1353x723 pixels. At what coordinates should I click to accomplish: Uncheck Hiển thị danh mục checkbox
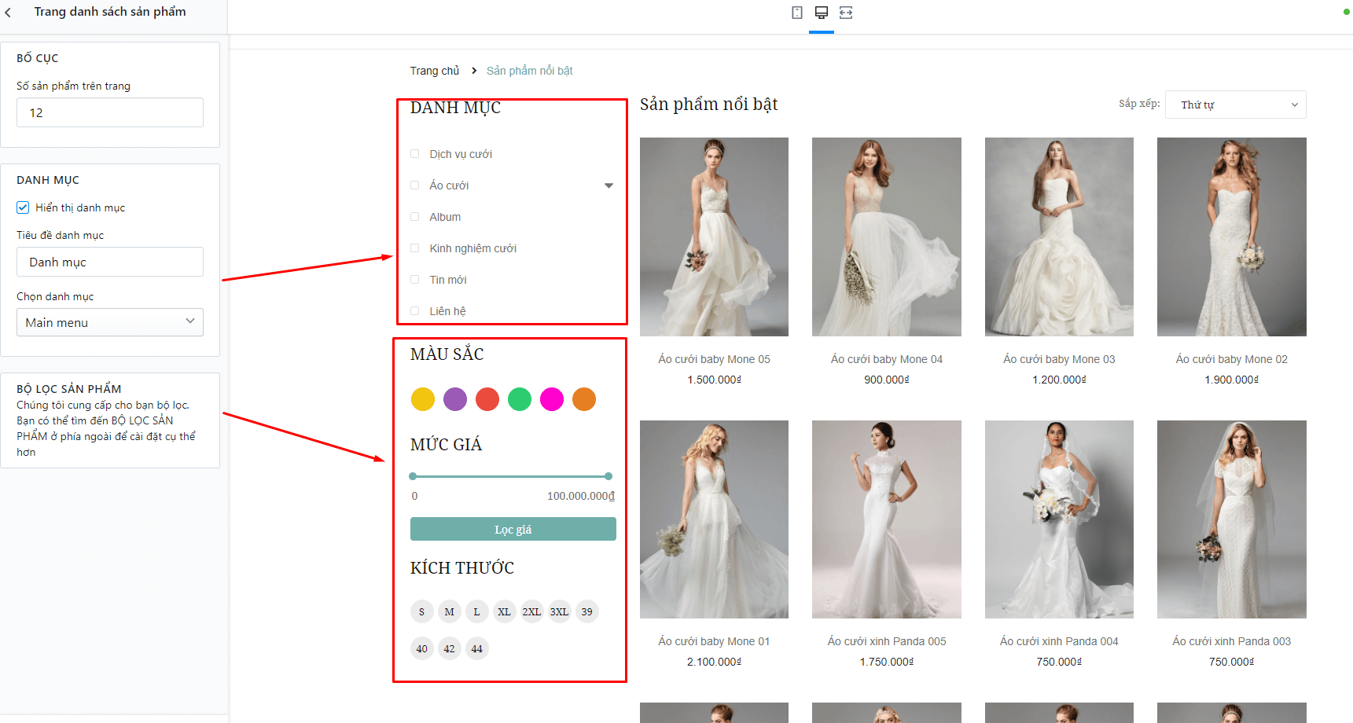click(x=23, y=207)
